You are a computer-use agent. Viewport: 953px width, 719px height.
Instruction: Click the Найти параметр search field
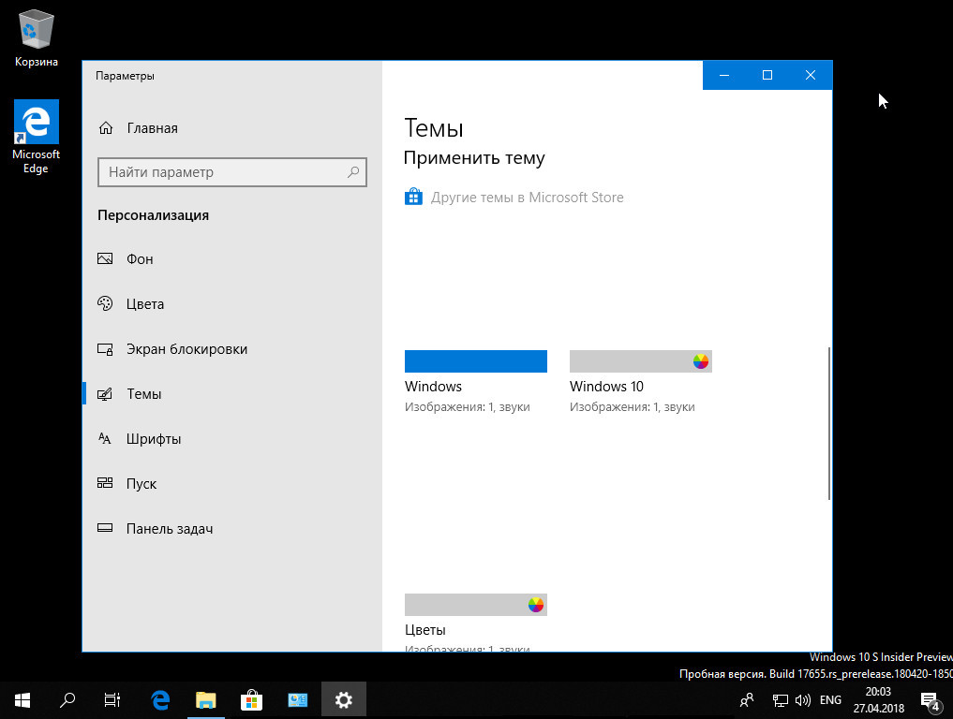(232, 172)
